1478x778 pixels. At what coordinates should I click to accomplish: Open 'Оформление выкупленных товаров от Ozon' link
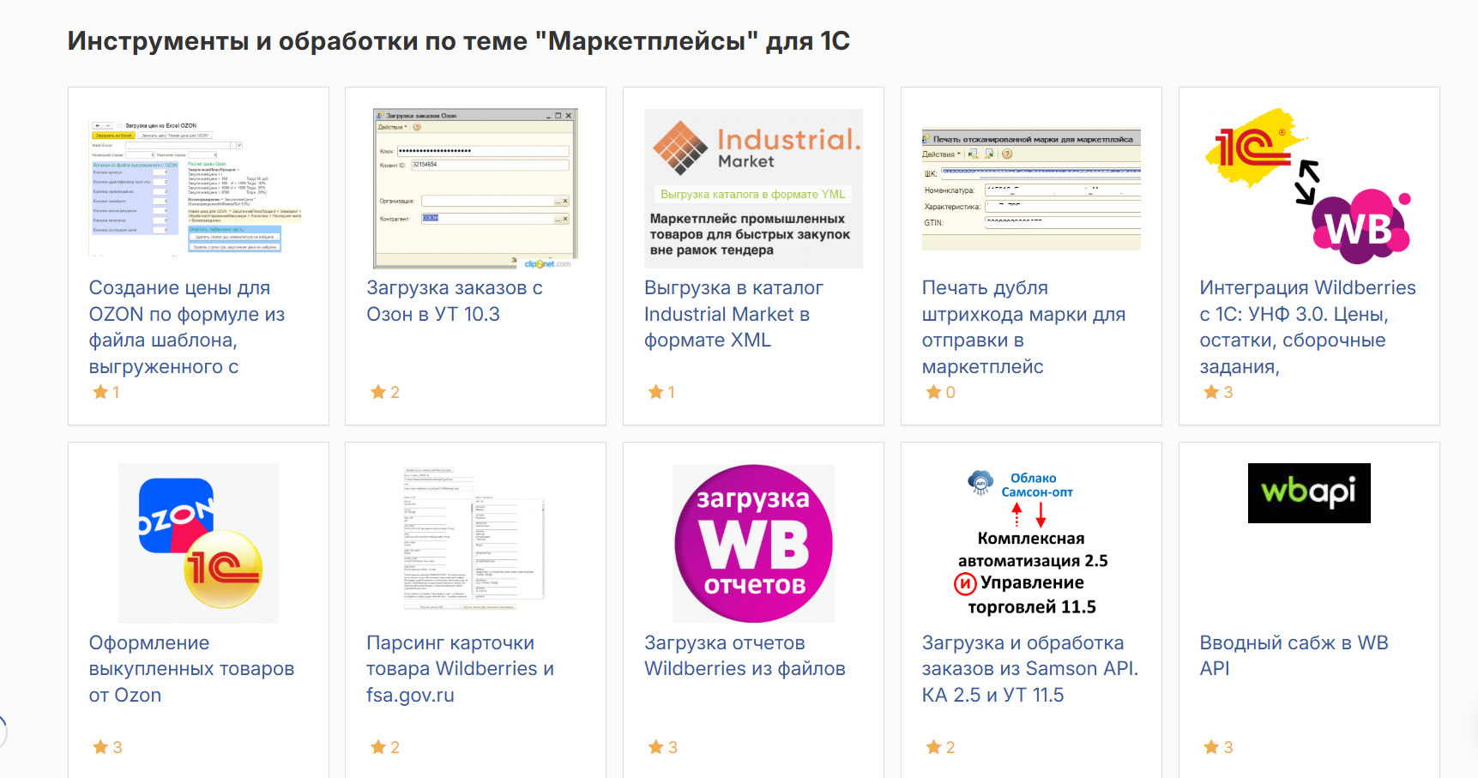click(191, 669)
